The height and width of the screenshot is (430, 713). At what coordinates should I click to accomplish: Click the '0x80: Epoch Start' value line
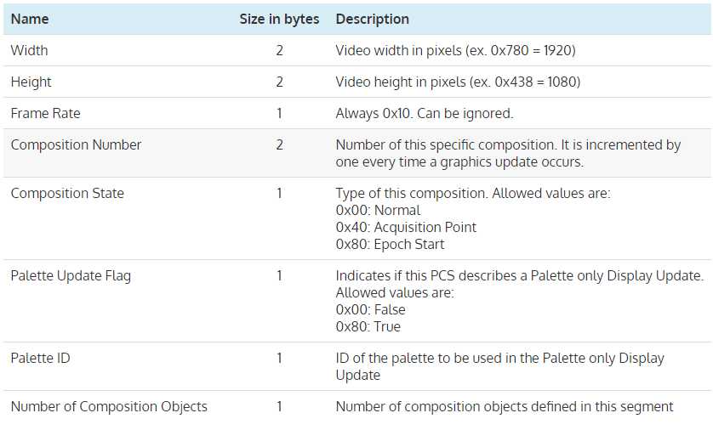pos(390,244)
